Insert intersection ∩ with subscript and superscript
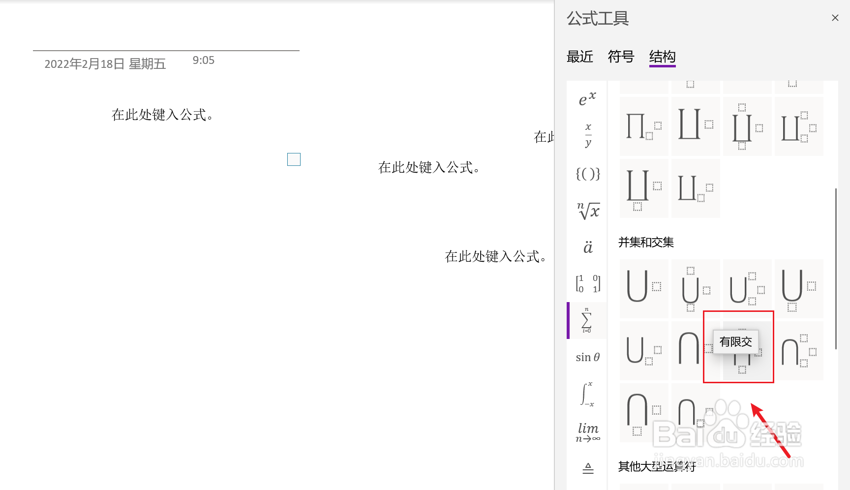 pos(799,351)
